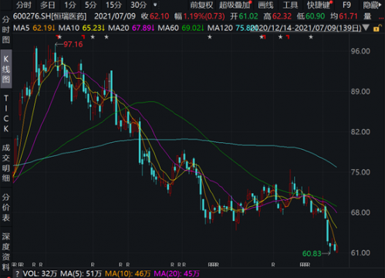Screen dimensions: 385x278
Task: Open 超级叠加 overlay feature
Action: coord(235,5)
